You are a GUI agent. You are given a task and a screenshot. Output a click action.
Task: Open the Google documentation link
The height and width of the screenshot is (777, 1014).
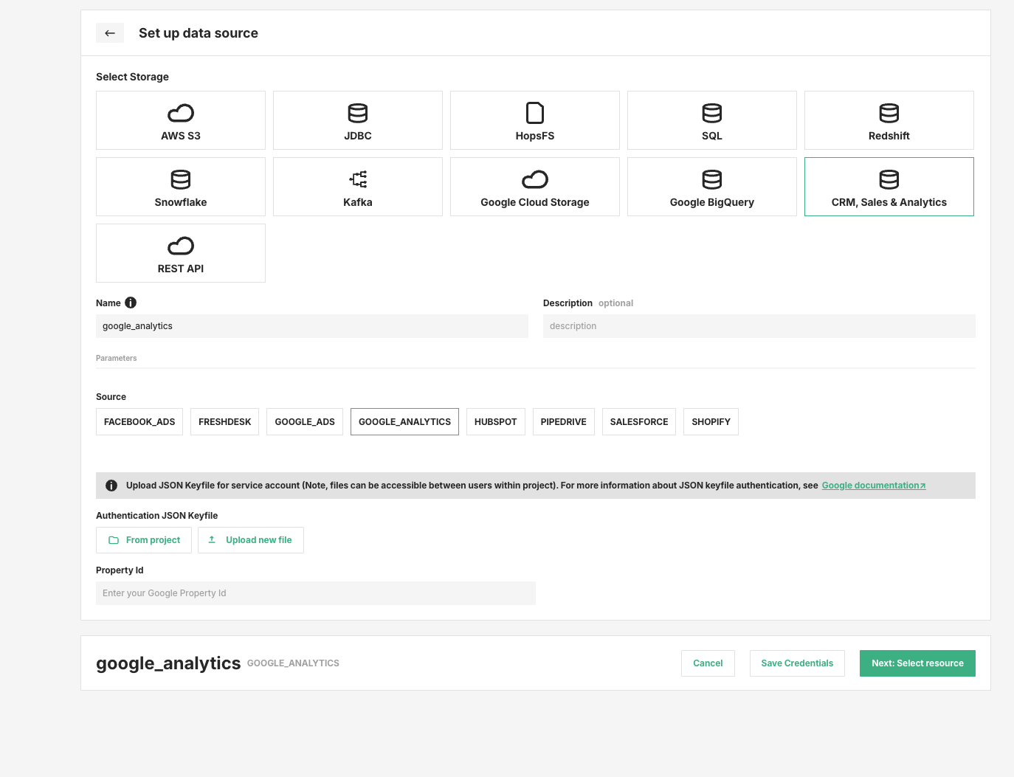pyautogui.click(x=873, y=485)
